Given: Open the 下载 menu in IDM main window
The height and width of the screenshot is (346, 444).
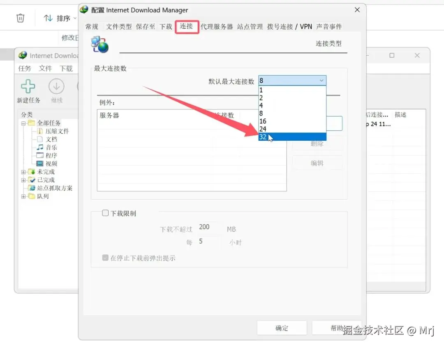Looking at the screenshot, I should (66, 68).
